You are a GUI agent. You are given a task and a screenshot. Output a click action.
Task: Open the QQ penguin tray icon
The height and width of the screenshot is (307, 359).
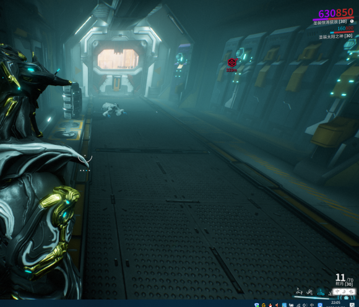click(x=270, y=305)
